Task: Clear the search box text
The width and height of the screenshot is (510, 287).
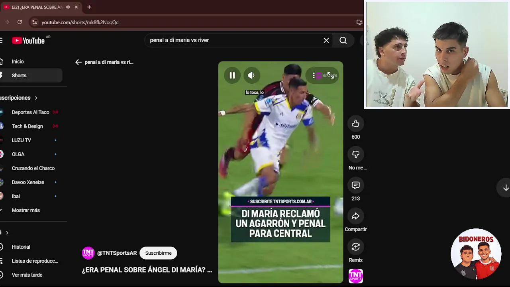Action: coord(326,40)
